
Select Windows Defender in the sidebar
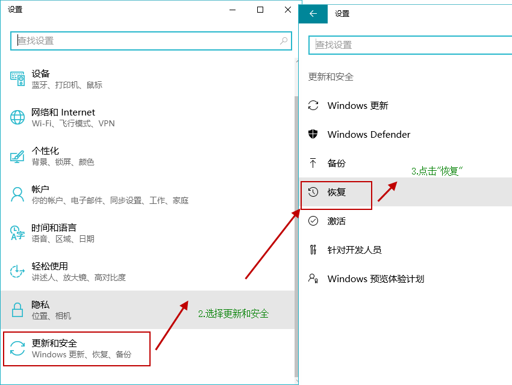coord(405,134)
